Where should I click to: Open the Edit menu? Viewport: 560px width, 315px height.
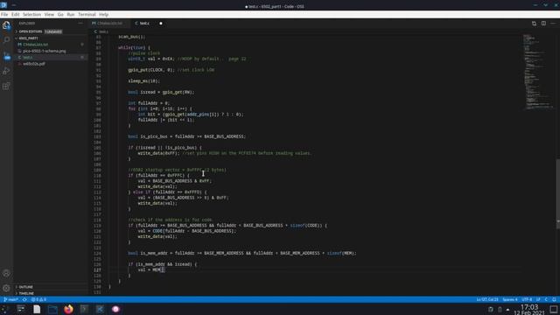coord(16,15)
